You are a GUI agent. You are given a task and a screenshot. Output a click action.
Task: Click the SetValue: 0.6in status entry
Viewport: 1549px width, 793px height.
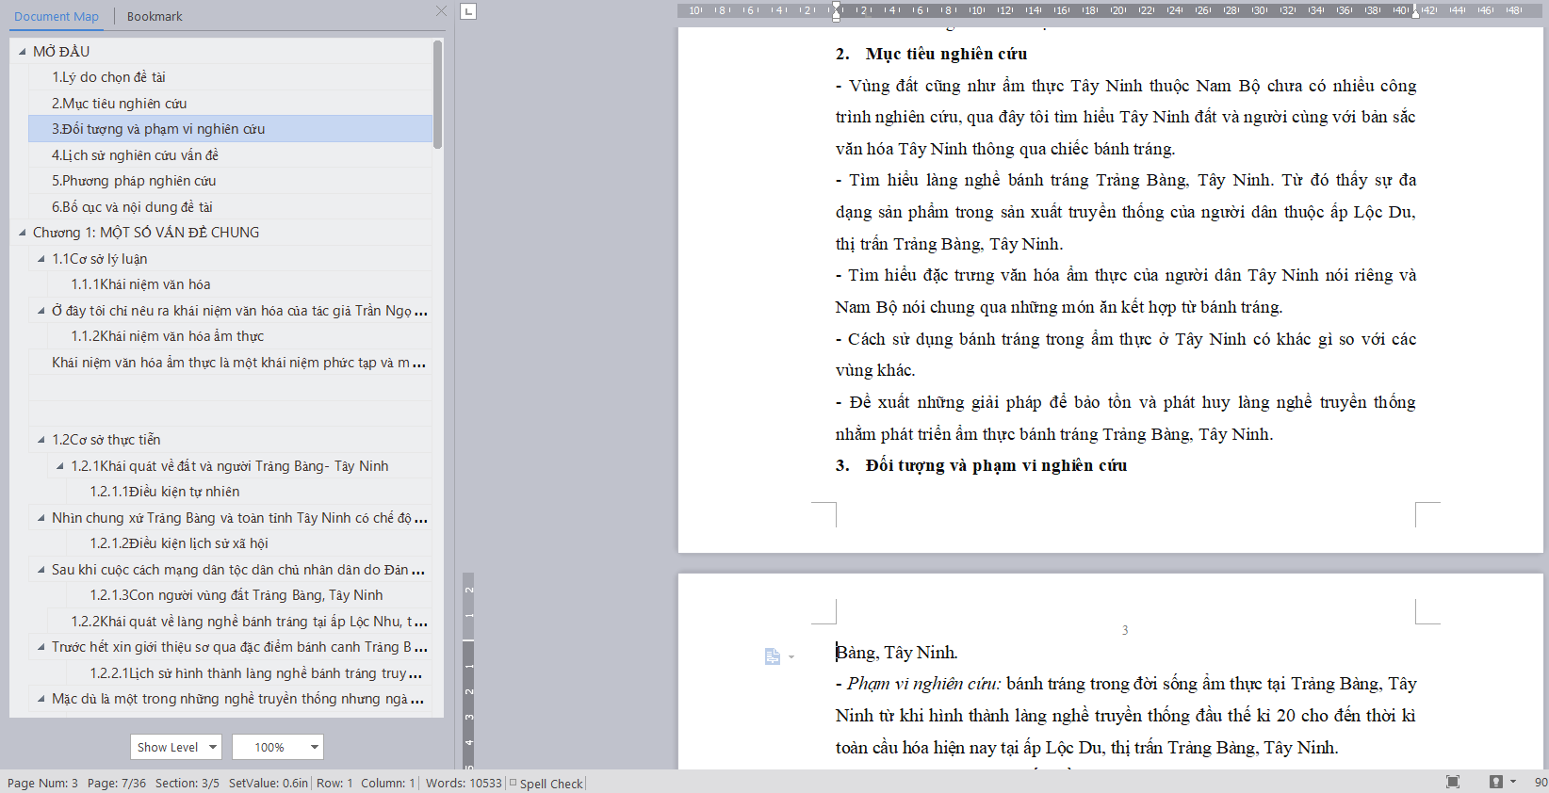coord(269,784)
